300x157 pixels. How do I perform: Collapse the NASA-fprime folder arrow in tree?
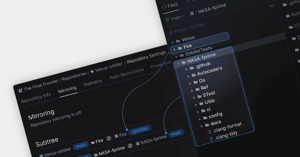point(178,64)
